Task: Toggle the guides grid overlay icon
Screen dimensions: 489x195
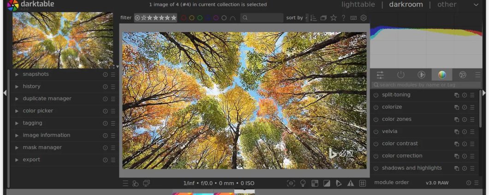Action: click(363, 183)
